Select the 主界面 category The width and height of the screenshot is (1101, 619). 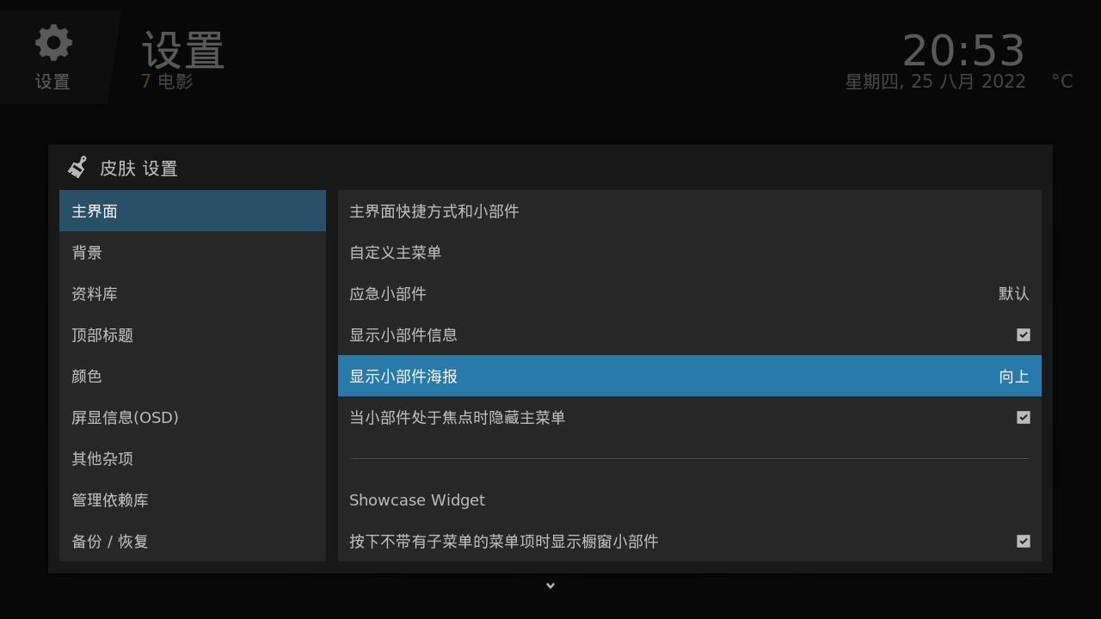pyautogui.click(x=193, y=211)
